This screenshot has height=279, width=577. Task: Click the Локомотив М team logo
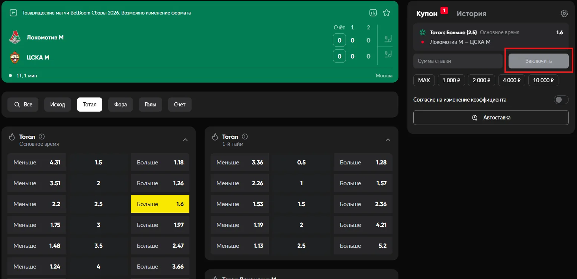(15, 38)
